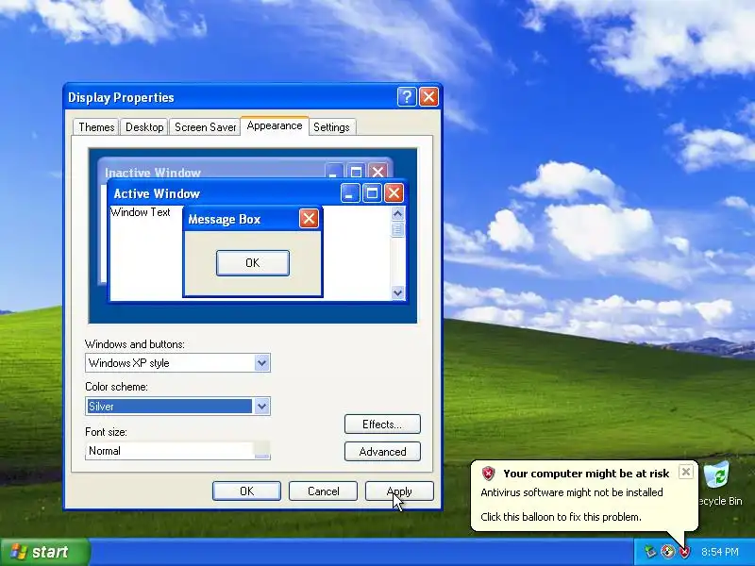The width and height of the screenshot is (755, 566).
Task: Click the red security shield tray icon
Action: [x=684, y=552]
